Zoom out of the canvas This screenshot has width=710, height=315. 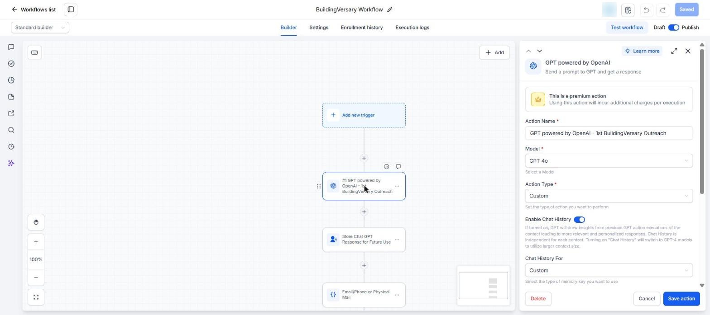[x=36, y=277]
